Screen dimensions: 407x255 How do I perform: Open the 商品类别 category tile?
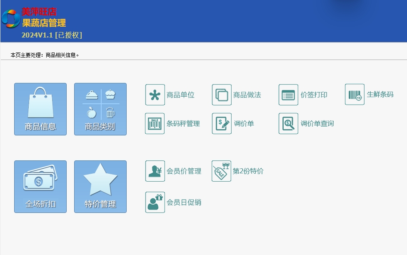tap(100, 109)
